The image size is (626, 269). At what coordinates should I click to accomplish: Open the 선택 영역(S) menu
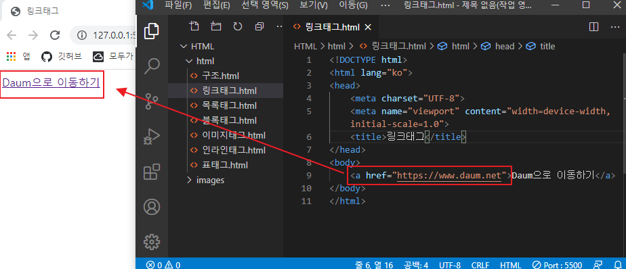tap(265, 5)
